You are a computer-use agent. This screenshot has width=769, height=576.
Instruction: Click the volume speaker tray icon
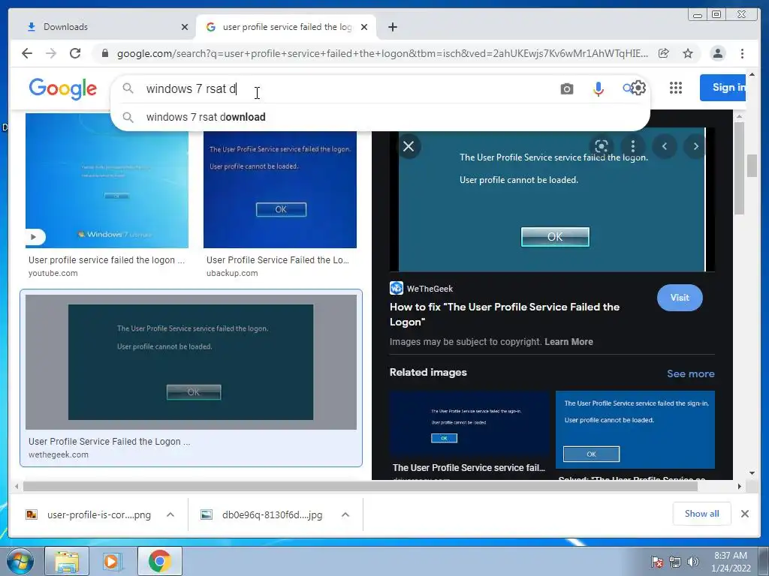point(693,562)
